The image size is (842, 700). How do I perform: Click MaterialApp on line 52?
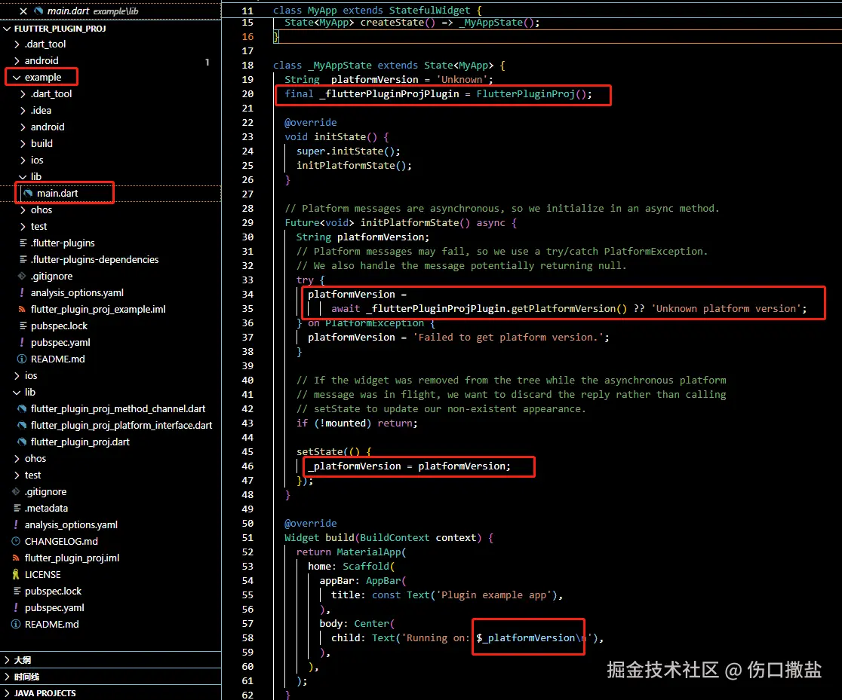point(368,552)
